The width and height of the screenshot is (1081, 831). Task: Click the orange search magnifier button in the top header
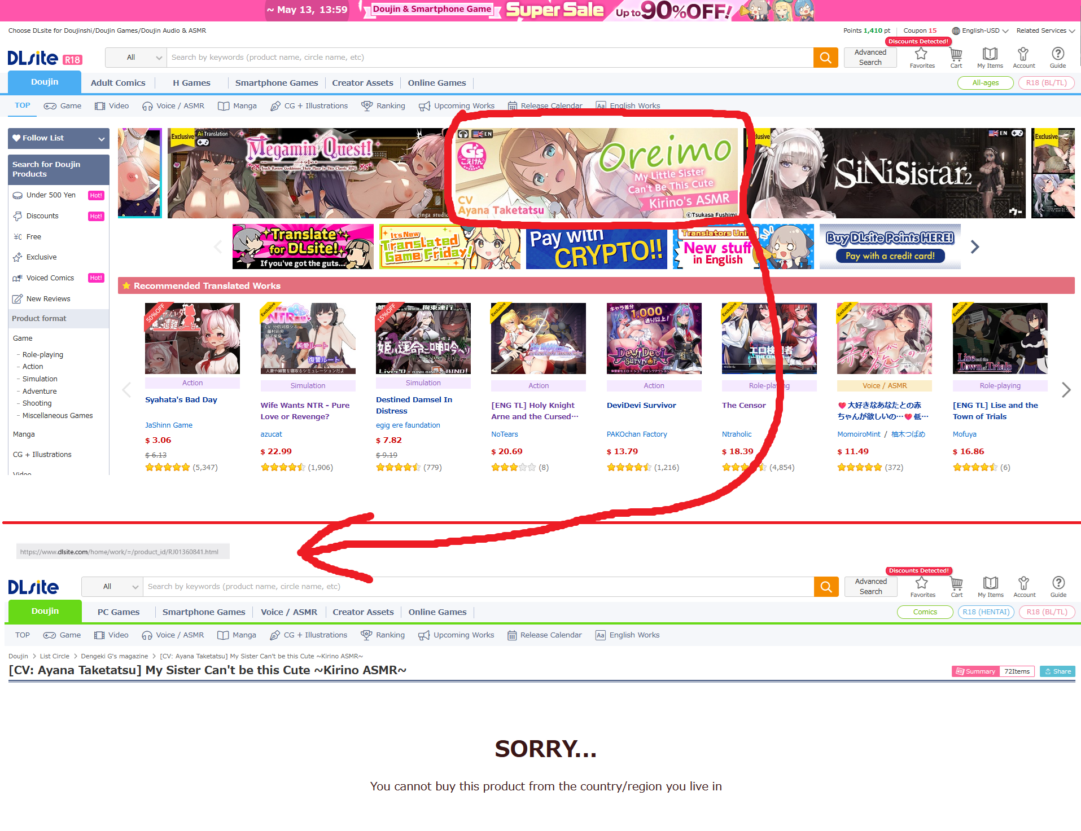coord(825,58)
